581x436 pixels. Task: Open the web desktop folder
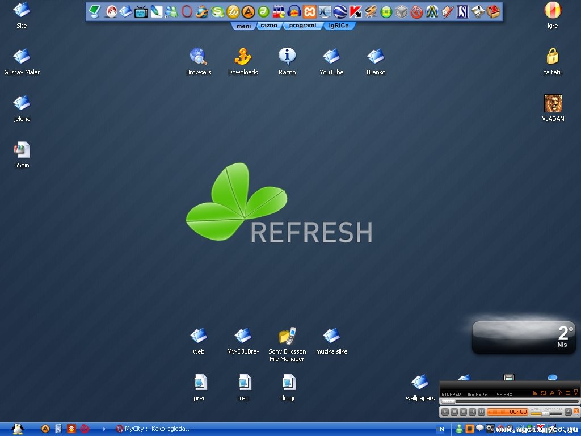click(199, 341)
